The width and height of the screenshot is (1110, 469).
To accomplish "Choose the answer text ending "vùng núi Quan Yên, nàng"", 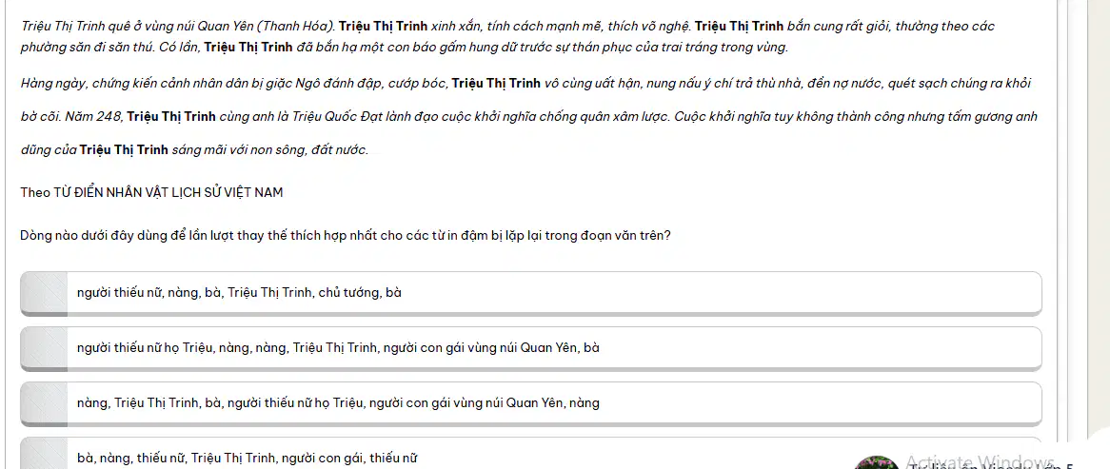I will pos(338,402).
